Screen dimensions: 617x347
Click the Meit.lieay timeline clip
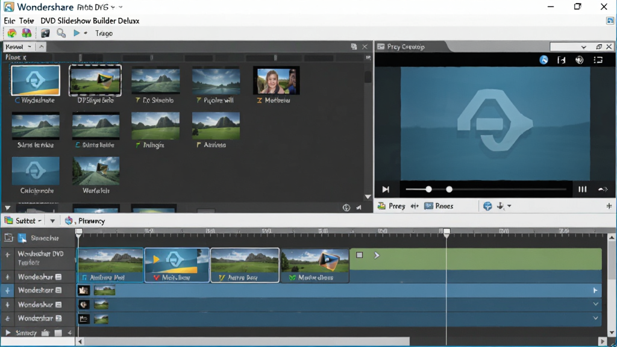click(x=177, y=265)
